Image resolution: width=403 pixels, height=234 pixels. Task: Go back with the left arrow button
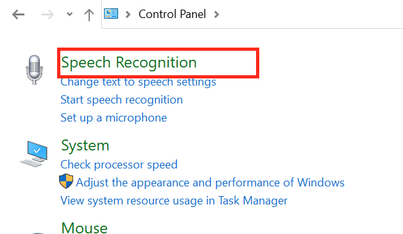18,14
